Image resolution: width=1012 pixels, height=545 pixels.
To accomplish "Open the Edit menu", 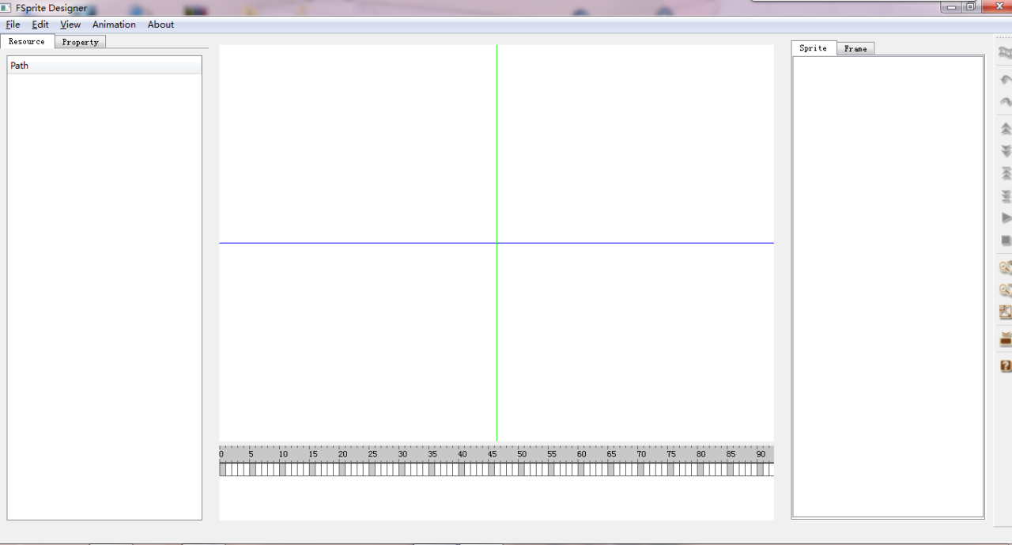I will coord(40,25).
